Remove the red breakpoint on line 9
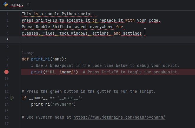The image size is (195, 128). (6, 72)
